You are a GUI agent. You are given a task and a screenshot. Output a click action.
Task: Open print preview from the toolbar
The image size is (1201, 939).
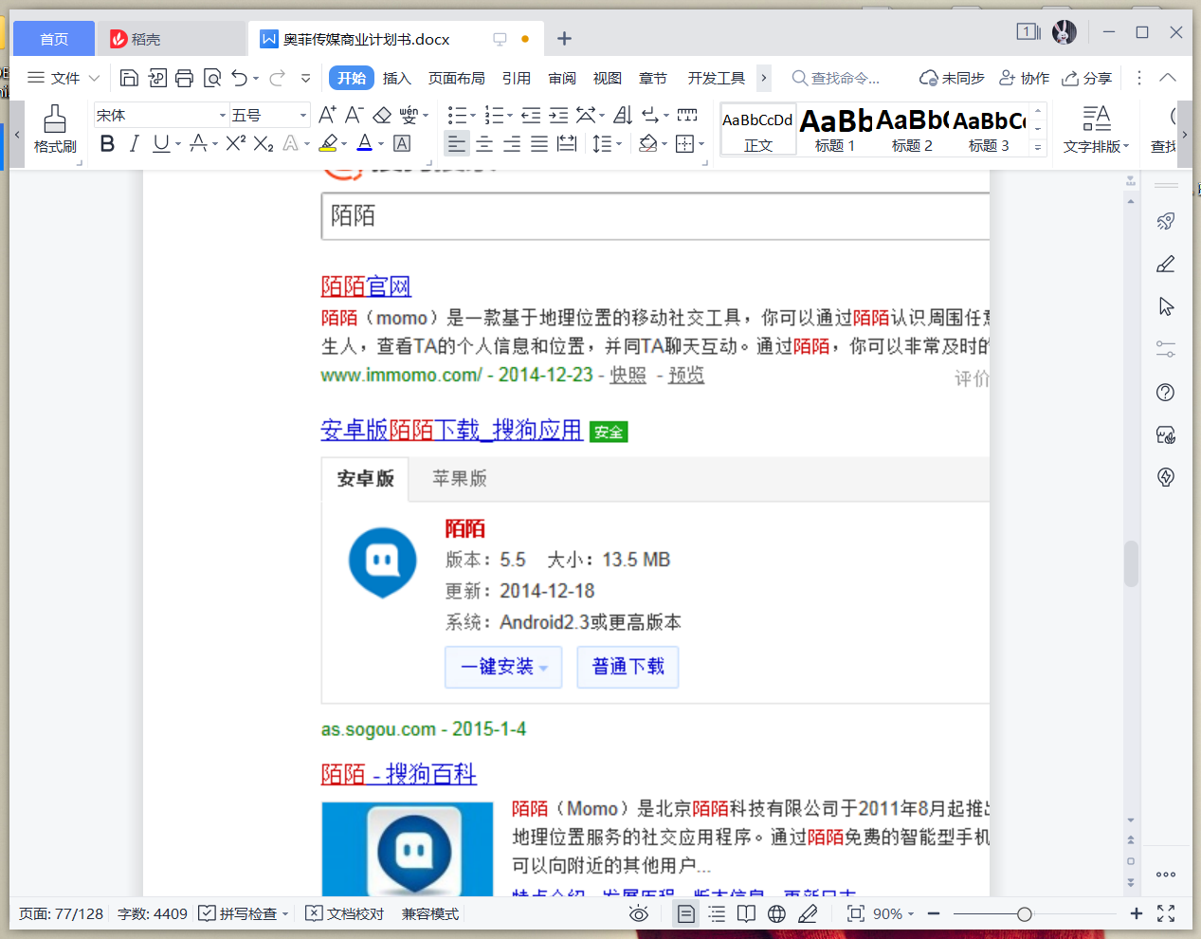click(211, 78)
